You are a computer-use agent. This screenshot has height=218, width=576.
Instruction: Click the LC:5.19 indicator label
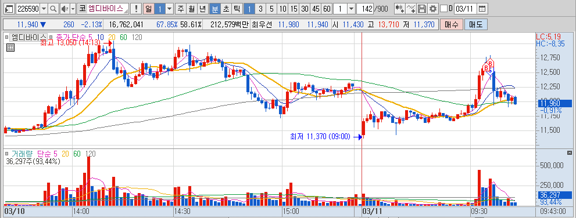[548, 37]
